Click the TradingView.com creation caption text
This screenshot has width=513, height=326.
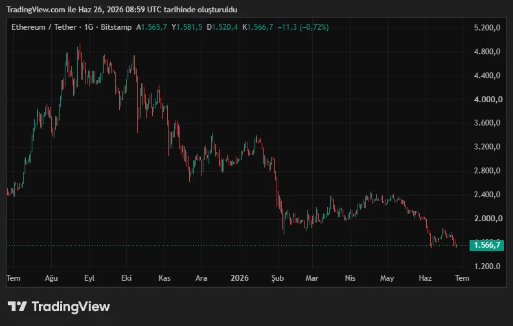122,10
